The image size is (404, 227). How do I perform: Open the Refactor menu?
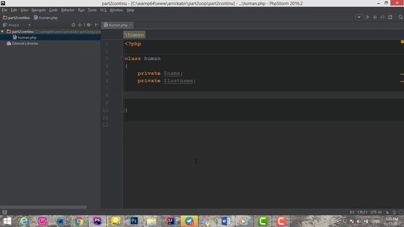[68, 10]
